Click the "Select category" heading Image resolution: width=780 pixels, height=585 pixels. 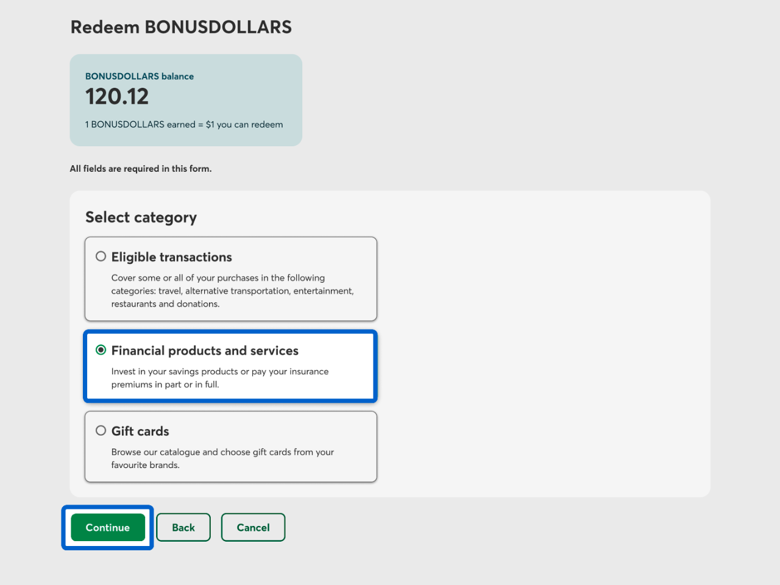141,218
